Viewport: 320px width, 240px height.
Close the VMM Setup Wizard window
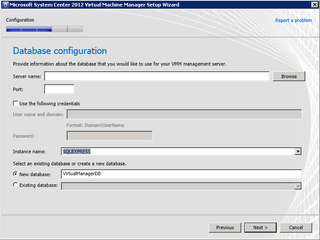314,5
